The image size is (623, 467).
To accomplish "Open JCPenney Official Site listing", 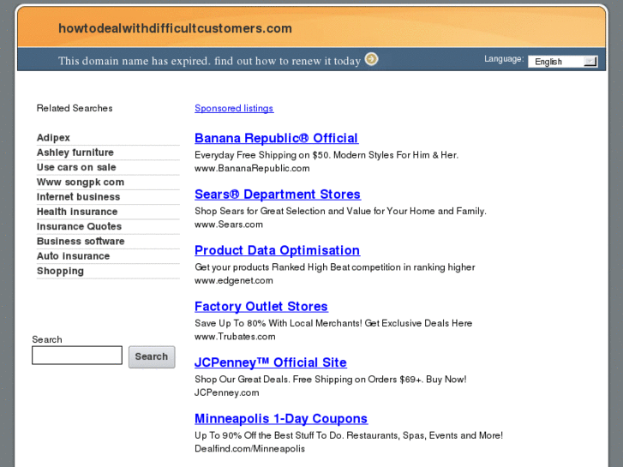I will [x=271, y=362].
